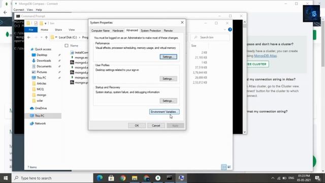The height and width of the screenshot is (183, 325).
Task: Open View menu in MongoDB Compass
Action: pyautogui.click(x=30, y=10)
